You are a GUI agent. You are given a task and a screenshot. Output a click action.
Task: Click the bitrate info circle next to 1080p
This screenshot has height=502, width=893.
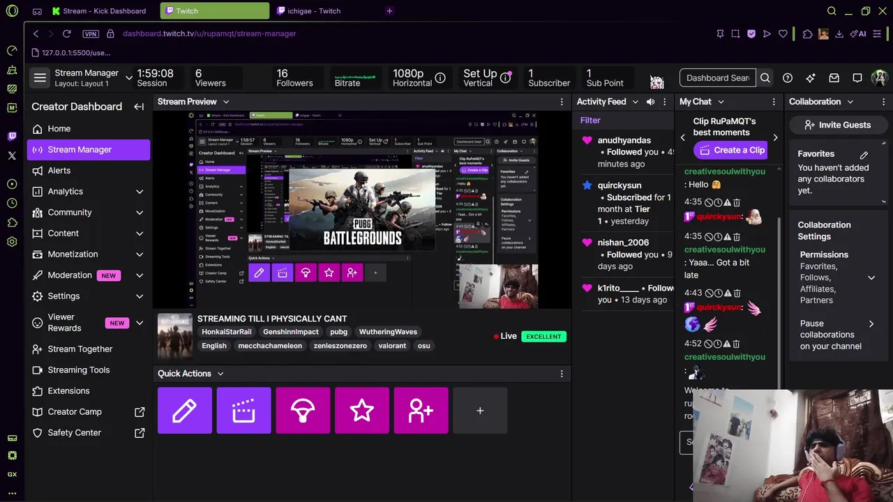tap(440, 78)
